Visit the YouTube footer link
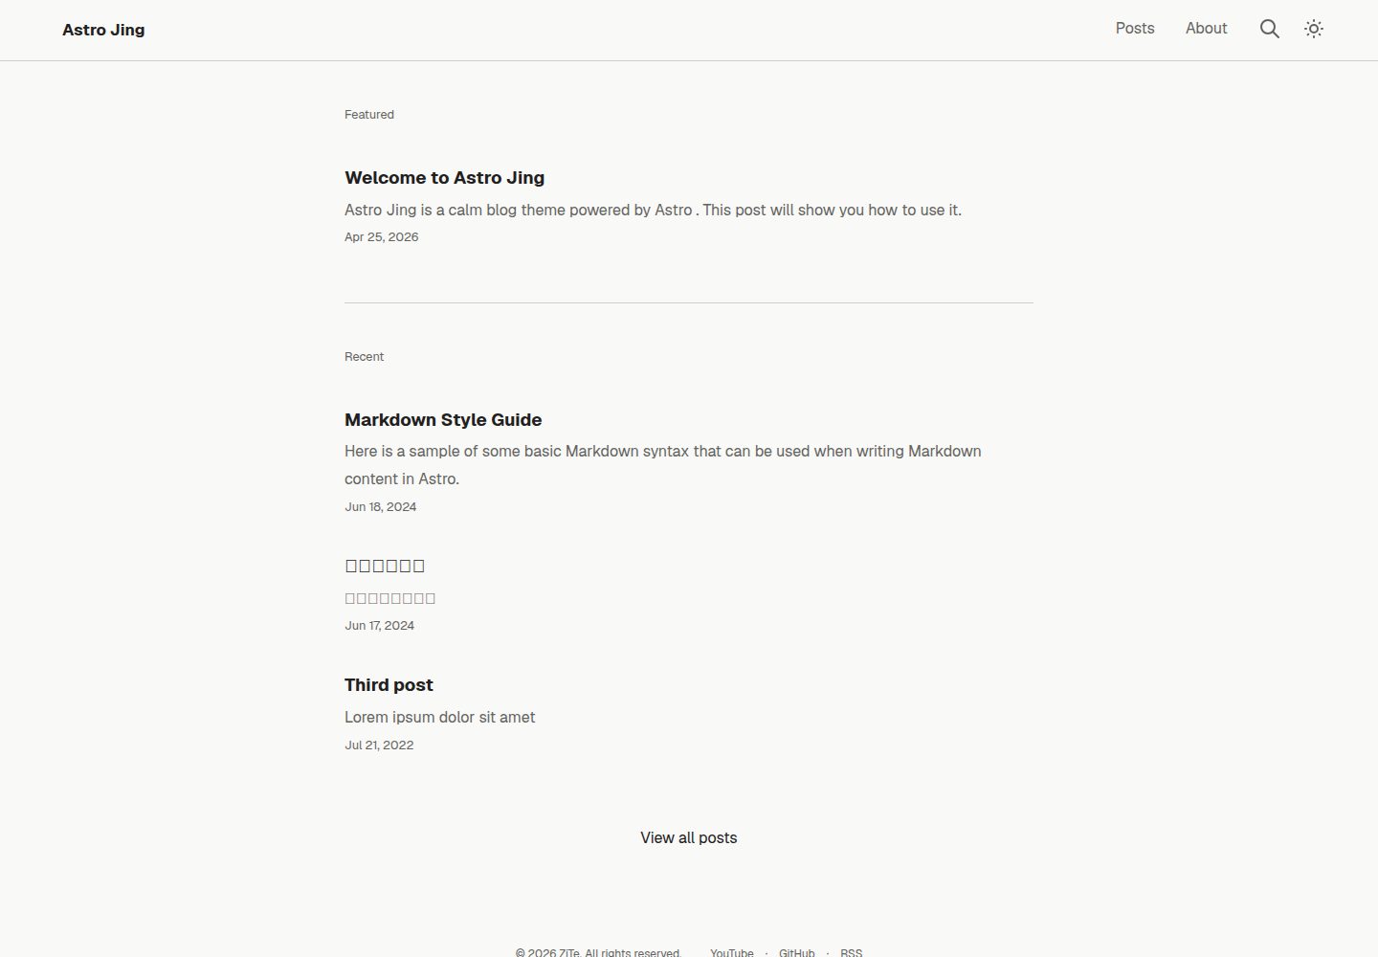The height and width of the screenshot is (957, 1378). [731, 952]
